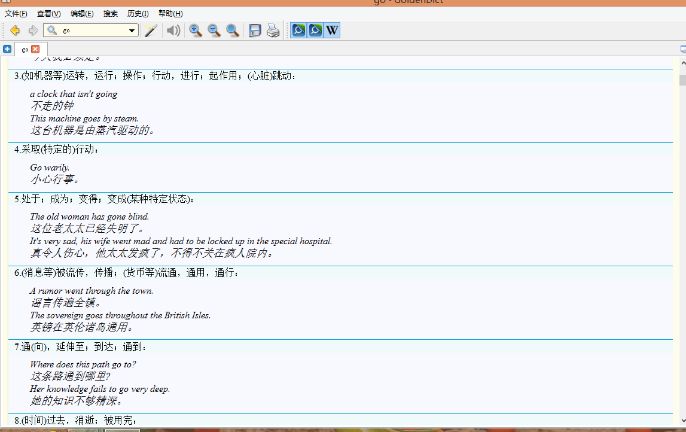The width and height of the screenshot is (686, 432).
Task: Add a new tab with the plus button
Action: point(7,49)
